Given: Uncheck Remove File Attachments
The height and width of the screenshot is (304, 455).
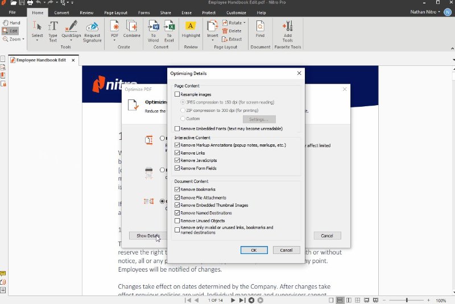Looking at the screenshot, I should pos(177,197).
